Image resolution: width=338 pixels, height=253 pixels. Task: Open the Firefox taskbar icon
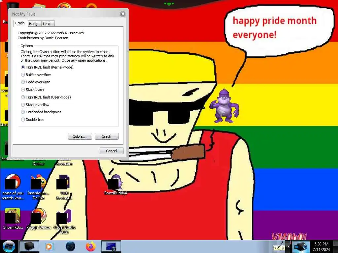(x=91, y=246)
